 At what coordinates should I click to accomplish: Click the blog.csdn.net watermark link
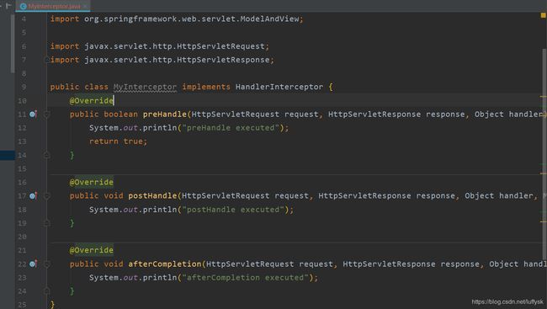click(507, 301)
